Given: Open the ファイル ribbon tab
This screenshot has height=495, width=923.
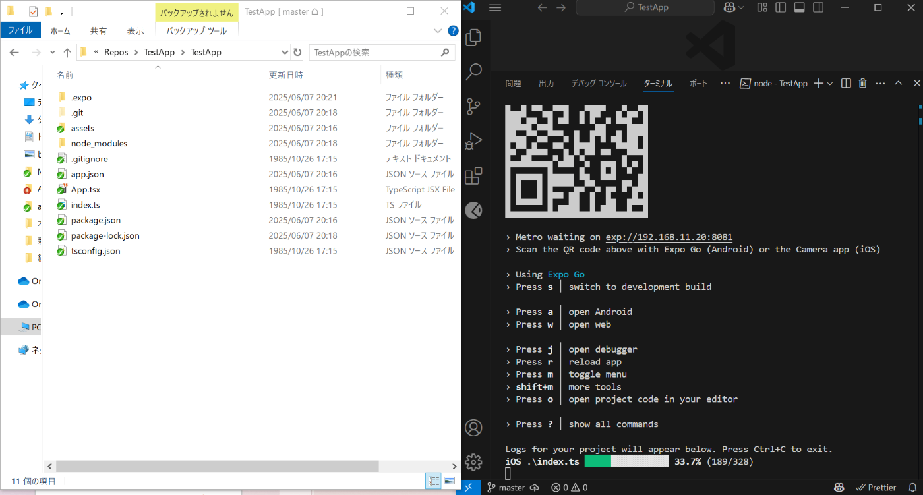Looking at the screenshot, I should coord(20,30).
